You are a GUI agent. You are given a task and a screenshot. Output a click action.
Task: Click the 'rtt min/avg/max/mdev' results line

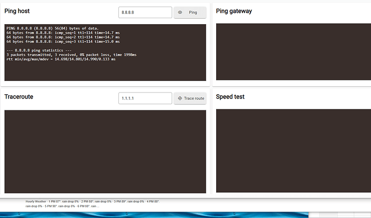point(61,59)
